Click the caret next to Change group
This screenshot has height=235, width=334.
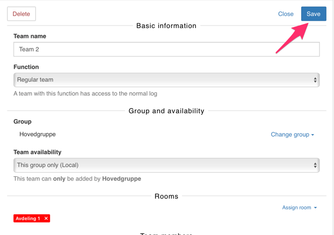coord(313,135)
